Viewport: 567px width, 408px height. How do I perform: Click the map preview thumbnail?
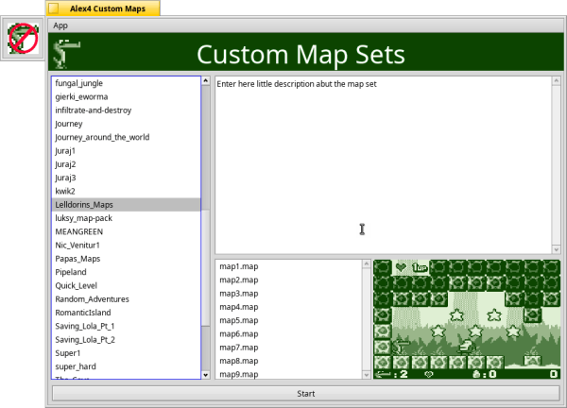tap(466, 319)
